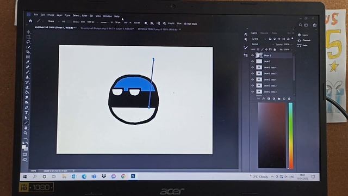This screenshot has width=348, height=196.
Task: Hide the Layer 1 copy 4 layer
Action: tap(252, 68)
